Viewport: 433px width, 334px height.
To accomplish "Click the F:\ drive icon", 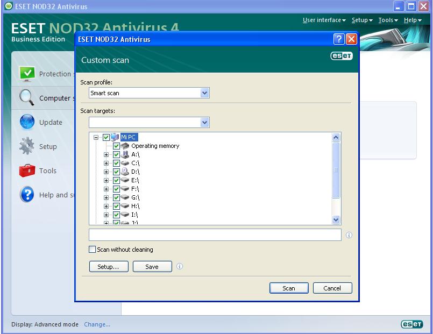I will click(125, 189).
